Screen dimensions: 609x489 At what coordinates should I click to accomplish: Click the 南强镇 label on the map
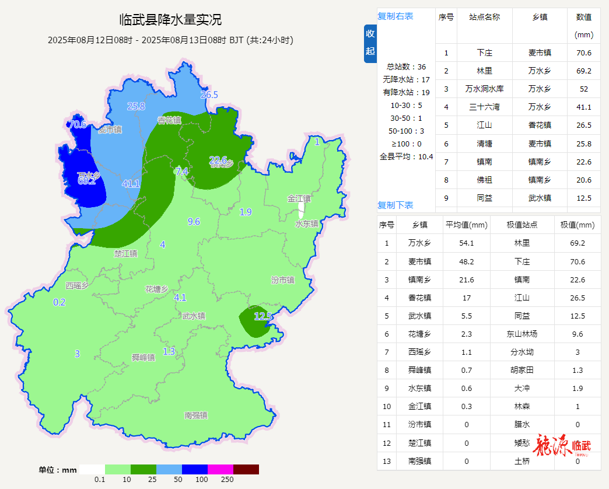pyautogui.click(x=195, y=415)
